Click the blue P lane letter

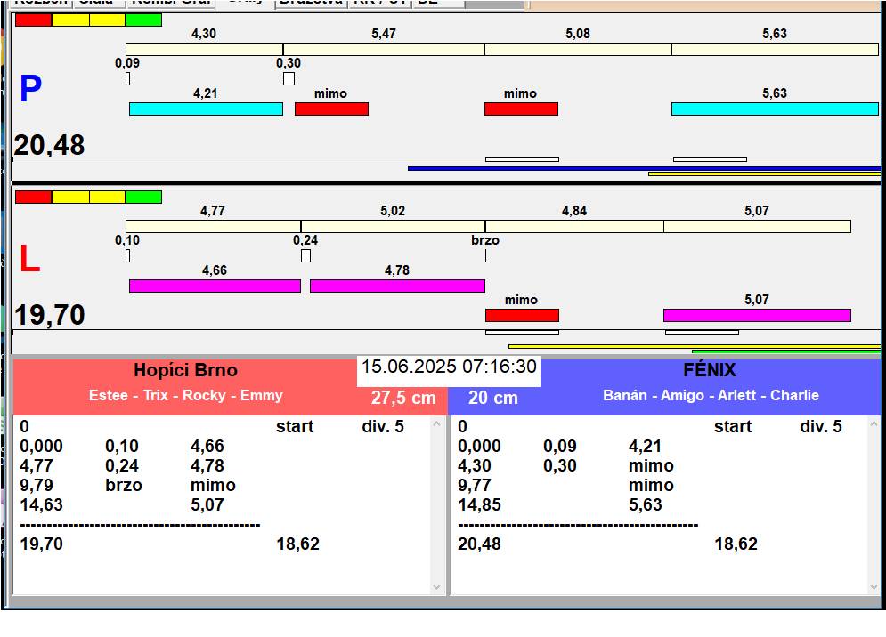[x=30, y=90]
